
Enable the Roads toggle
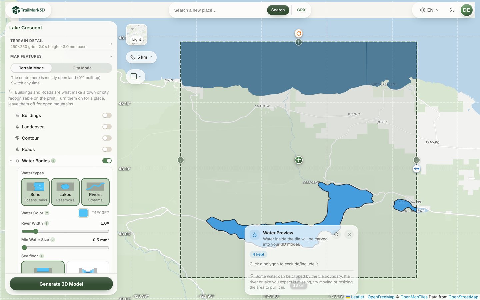tap(107, 149)
